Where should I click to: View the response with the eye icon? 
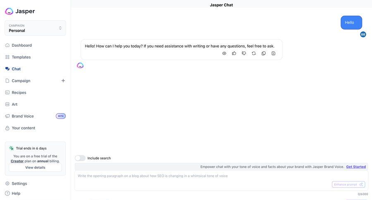coord(224,53)
